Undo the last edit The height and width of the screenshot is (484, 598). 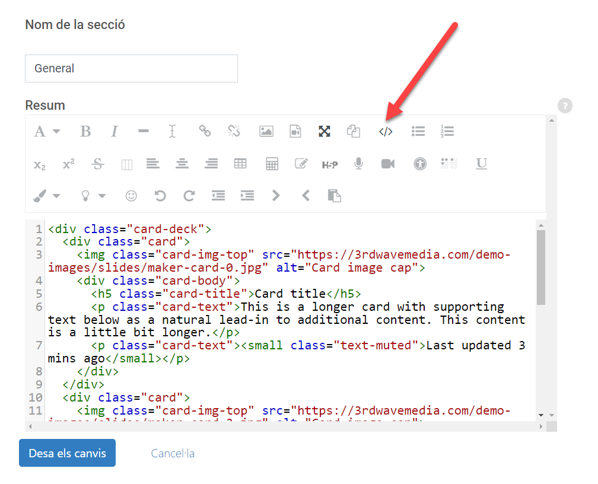tap(160, 196)
